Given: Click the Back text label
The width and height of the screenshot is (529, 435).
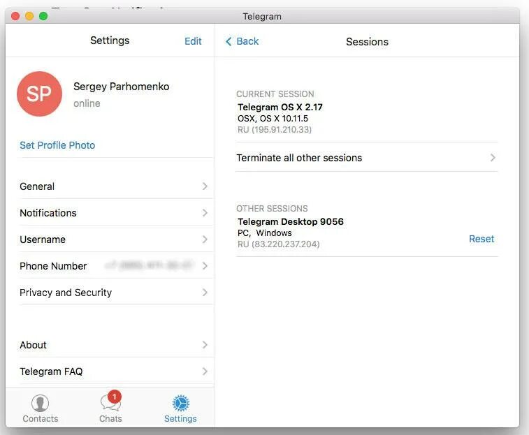Looking at the screenshot, I should point(247,41).
